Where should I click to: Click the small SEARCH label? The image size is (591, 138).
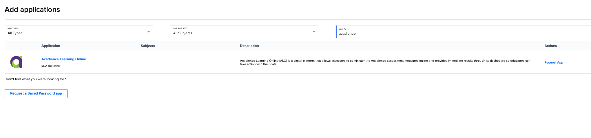pyautogui.click(x=343, y=29)
